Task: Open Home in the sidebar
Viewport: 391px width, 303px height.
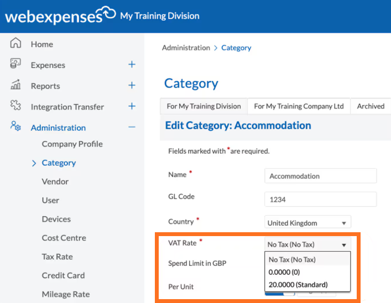Action: point(42,44)
